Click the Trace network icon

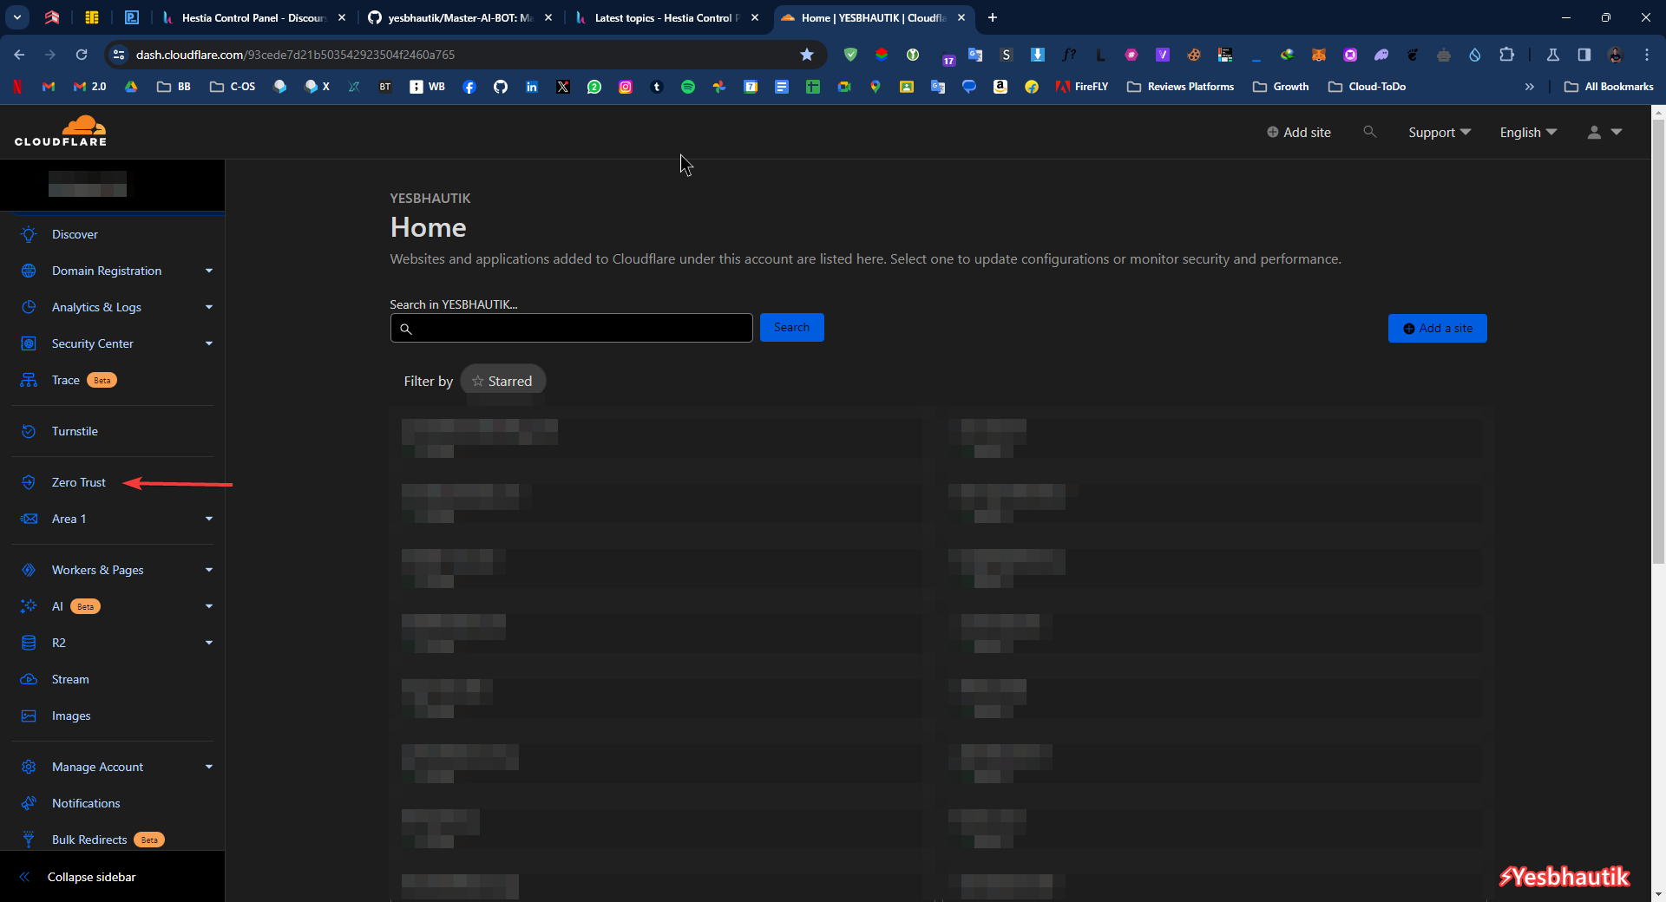pos(29,380)
